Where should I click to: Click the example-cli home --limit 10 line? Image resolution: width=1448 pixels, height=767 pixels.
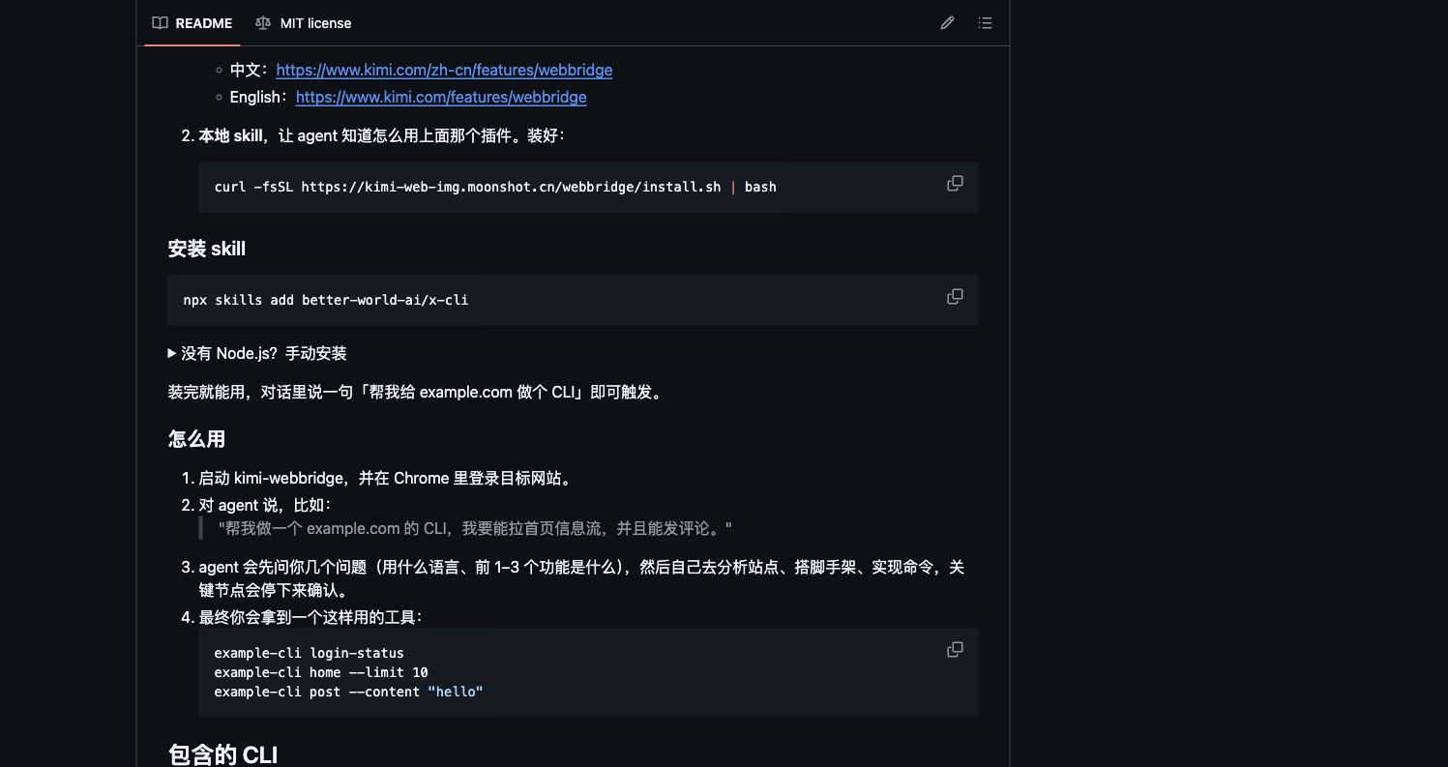coord(321,672)
